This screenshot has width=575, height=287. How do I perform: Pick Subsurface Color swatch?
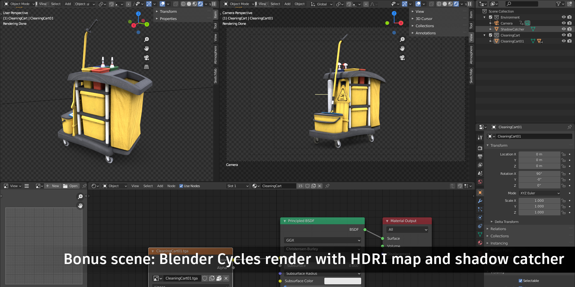[343, 281]
